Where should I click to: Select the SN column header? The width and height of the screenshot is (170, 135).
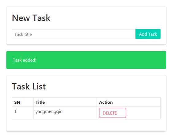[x=17, y=102]
